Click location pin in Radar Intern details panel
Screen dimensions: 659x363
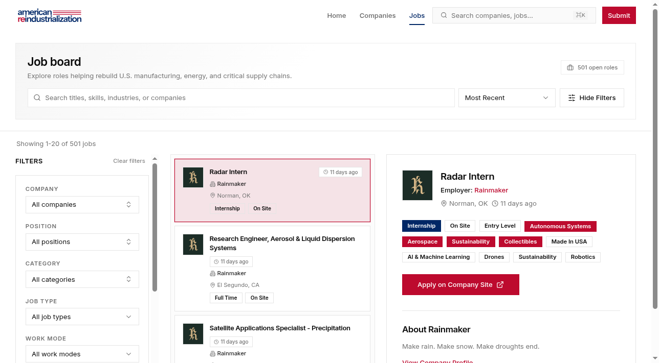pyautogui.click(x=444, y=203)
